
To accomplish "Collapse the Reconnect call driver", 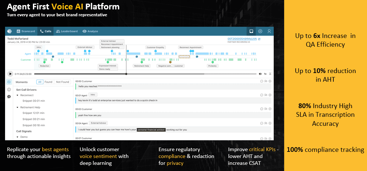I will point(17,95).
